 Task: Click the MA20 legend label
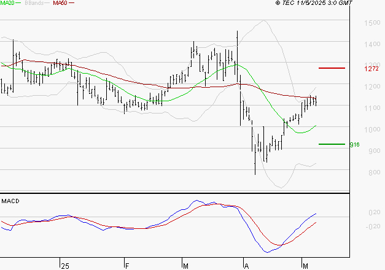7,3
